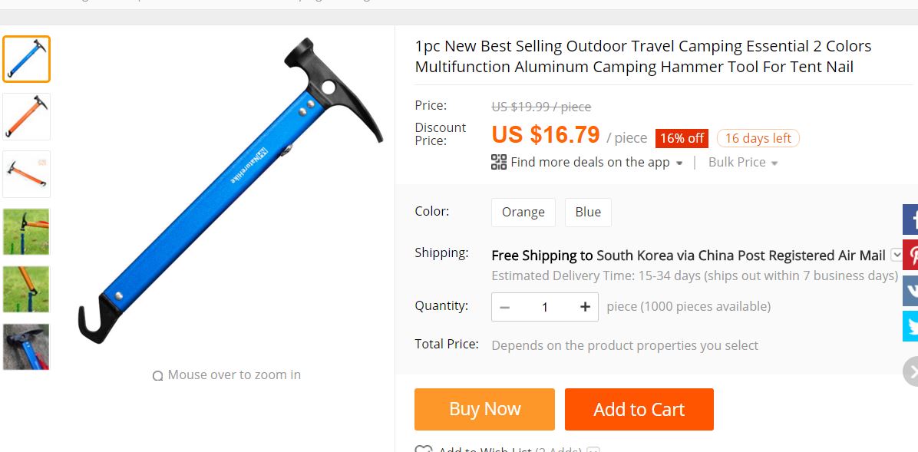Image resolution: width=918 pixels, height=452 pixels.
Task: Click the QR code app deals icon
Action: 499,162
